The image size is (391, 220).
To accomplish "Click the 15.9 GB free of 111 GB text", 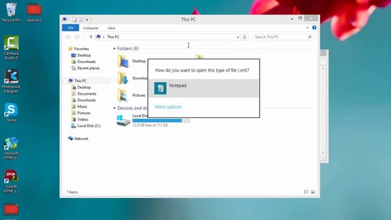I will click(150, 125).
